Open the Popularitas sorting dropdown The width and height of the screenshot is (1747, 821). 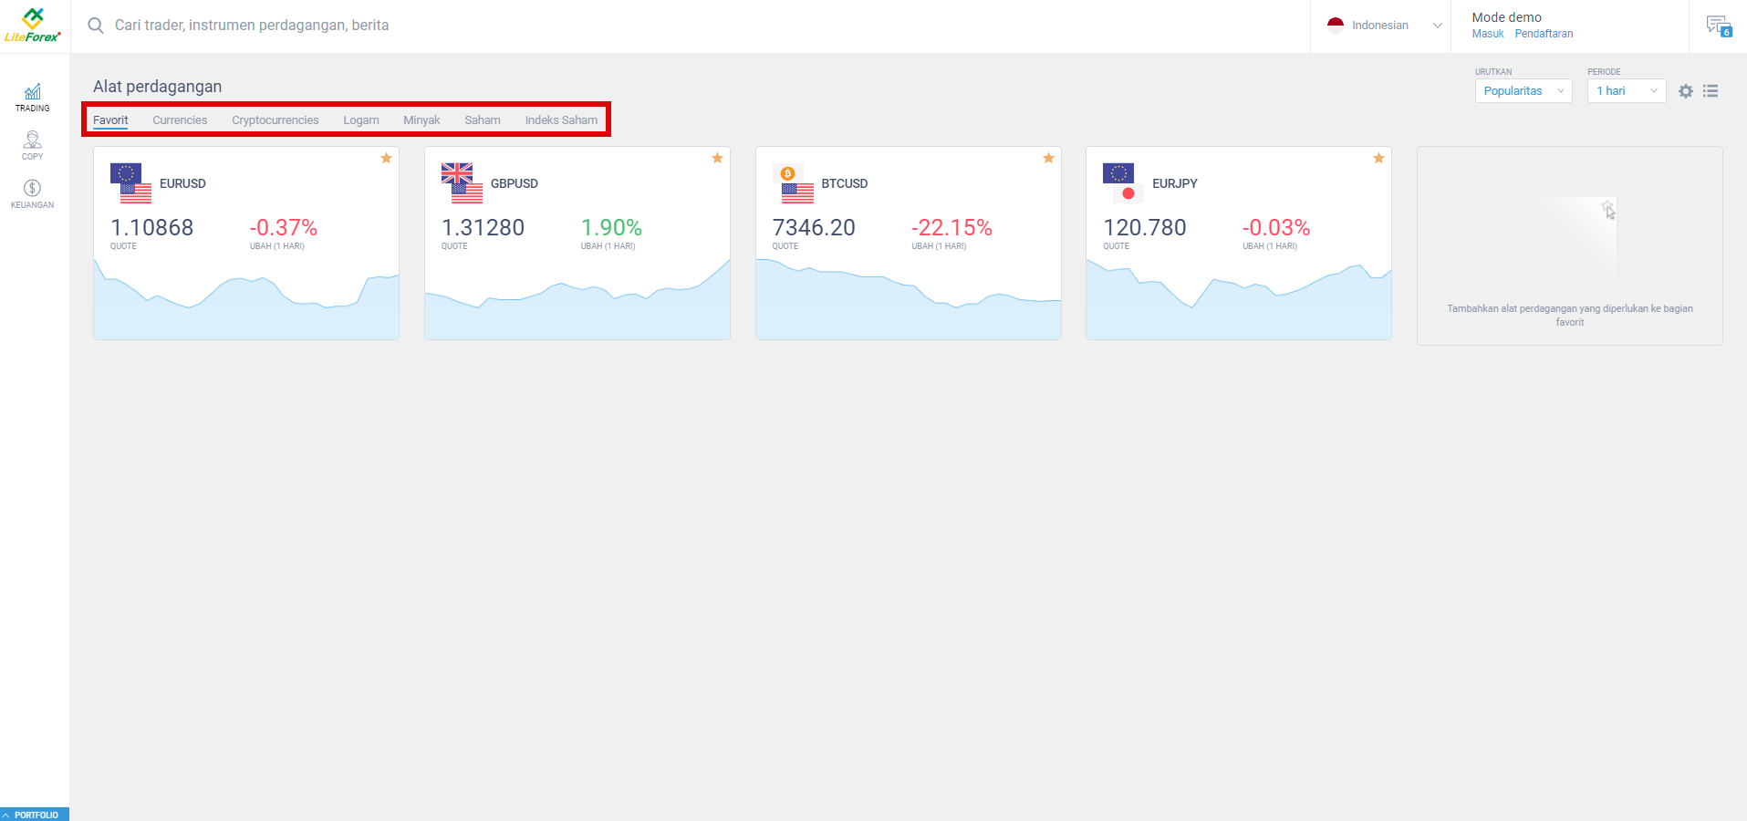[1523, 90]
